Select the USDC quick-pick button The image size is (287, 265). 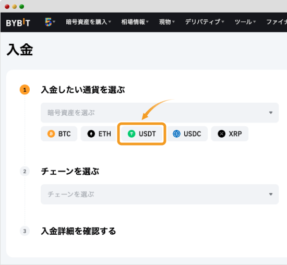[187, 134]
